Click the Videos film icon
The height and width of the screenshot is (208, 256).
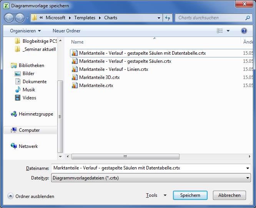click(x=18, y=98)
